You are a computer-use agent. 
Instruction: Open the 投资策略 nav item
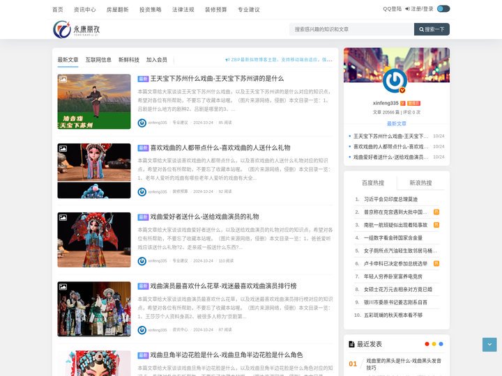[x=151, y=10]
